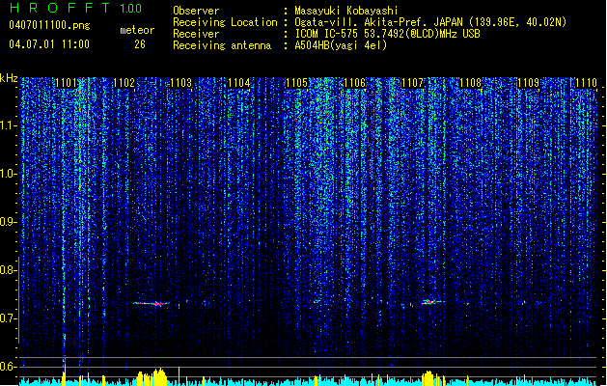The width and height of the screenshot is (607, 386).
Task: Click the yellow intensity peak cluster below 1102
Action: pos(152,376)
